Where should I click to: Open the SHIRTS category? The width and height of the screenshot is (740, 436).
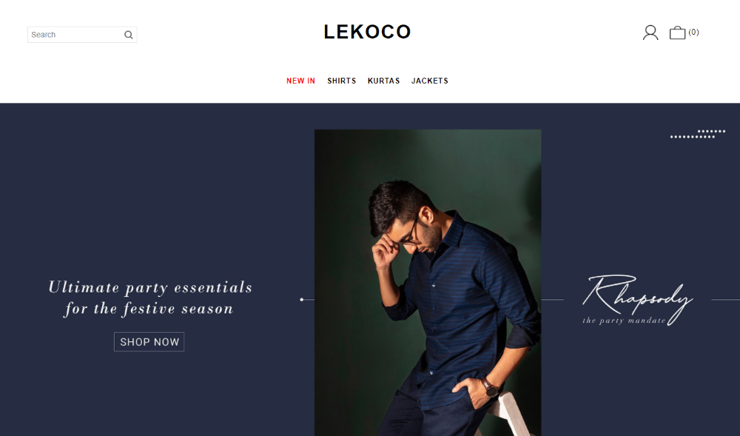[x=342, y=81]
